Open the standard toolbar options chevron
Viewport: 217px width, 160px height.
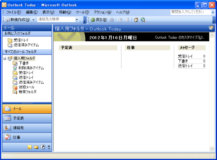(85, 20)
